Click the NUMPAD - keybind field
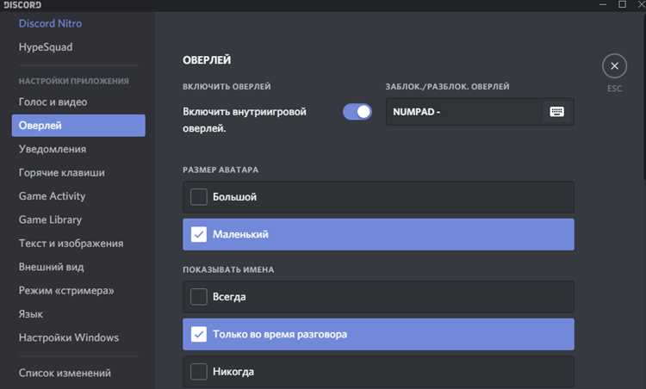Viewport: 646px width, 389px height. tap(480, 112)
